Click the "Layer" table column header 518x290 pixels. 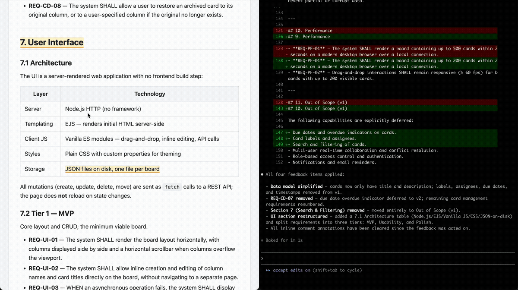point(41,94)
